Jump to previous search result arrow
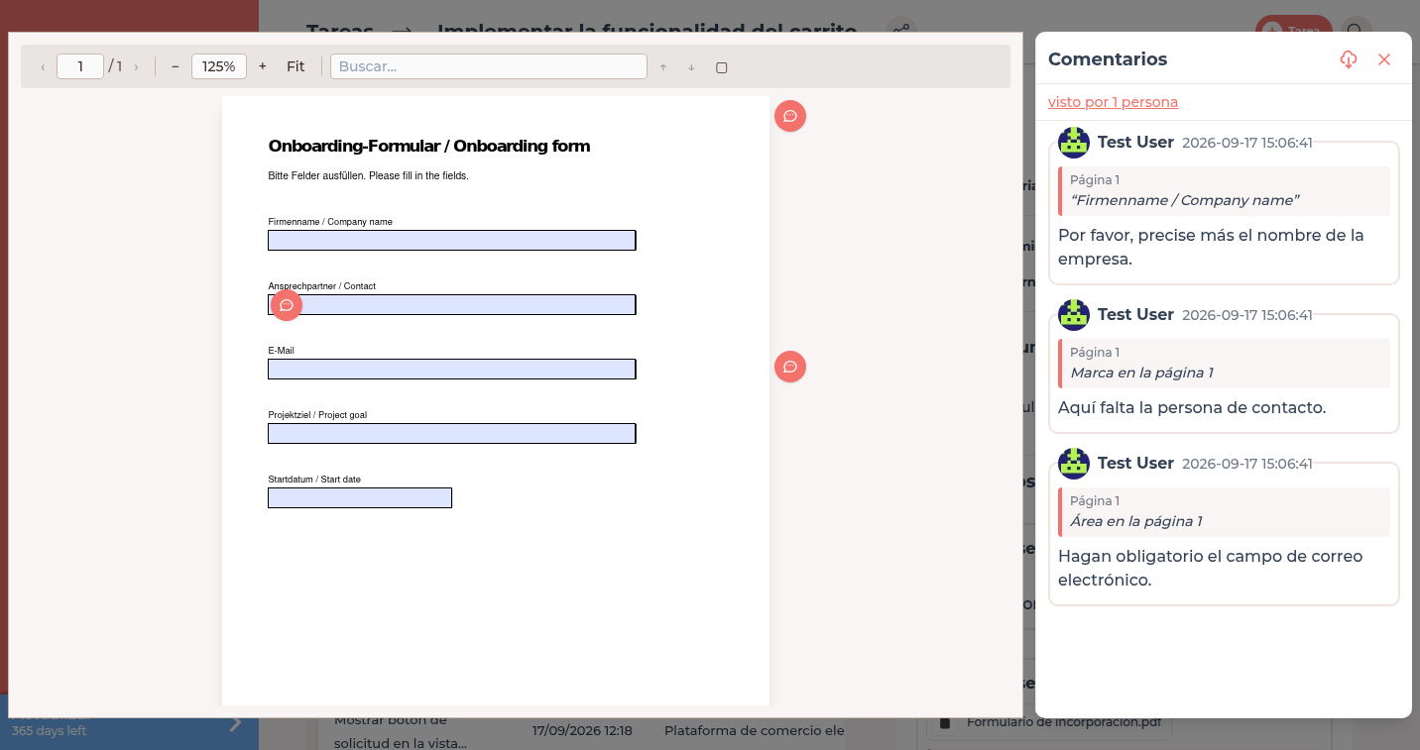The height and width of the screenshot is (750, 1420). click(x=663, y=67)
